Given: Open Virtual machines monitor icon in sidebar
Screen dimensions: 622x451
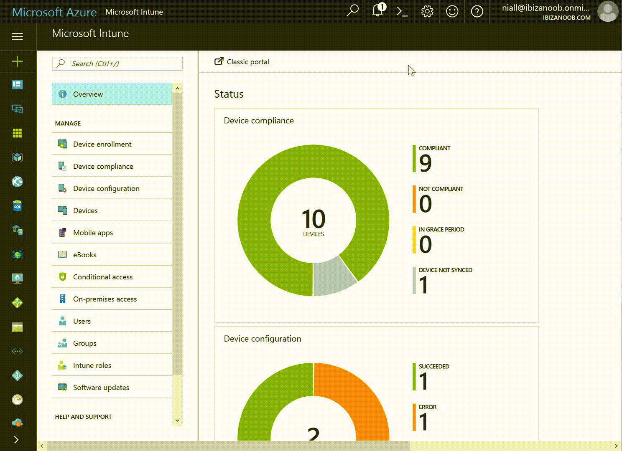Looking at the screenshot, I should 17,279.
